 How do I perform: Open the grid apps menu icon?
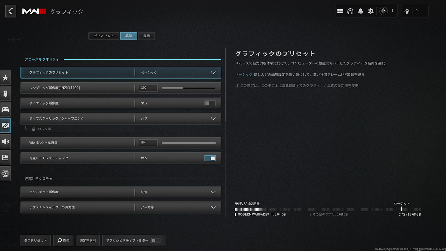tap(340, 11)
